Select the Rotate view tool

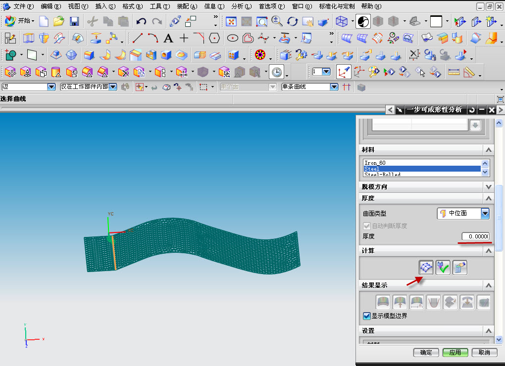point(293,22)
